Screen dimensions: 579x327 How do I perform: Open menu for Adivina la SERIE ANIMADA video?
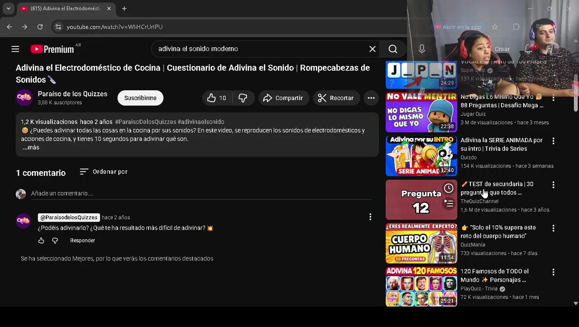[553, 141]
